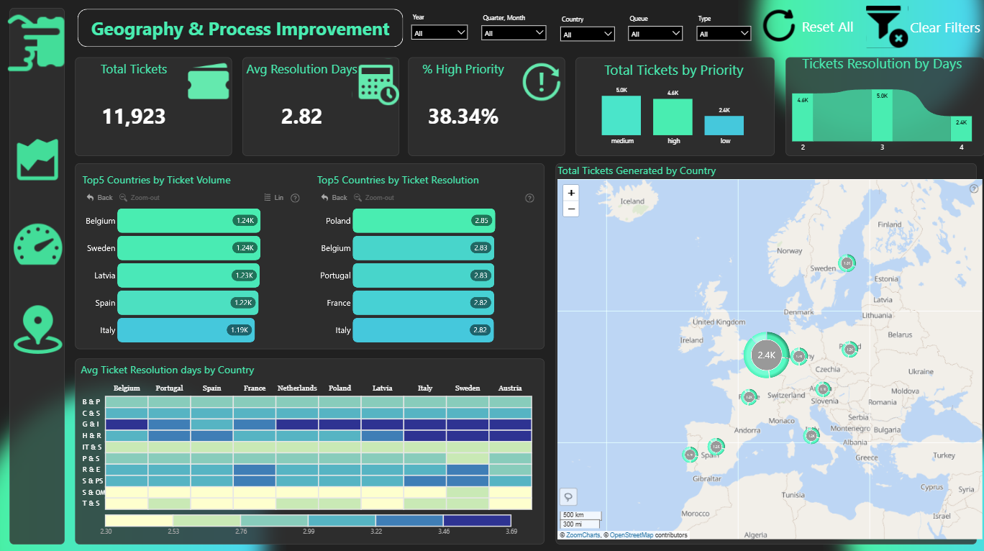Select the Sweden bar in Ticket Volume chart
The image size is (984, 551).
click(x=188, y=248)
